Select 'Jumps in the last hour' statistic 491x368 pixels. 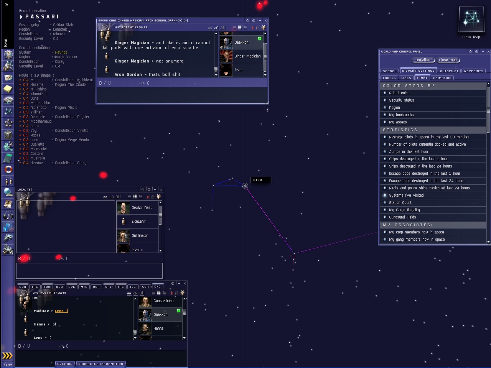(x=433, y=152)
